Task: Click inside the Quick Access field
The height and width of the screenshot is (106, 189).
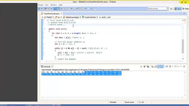Action: [x=157, y=9]
